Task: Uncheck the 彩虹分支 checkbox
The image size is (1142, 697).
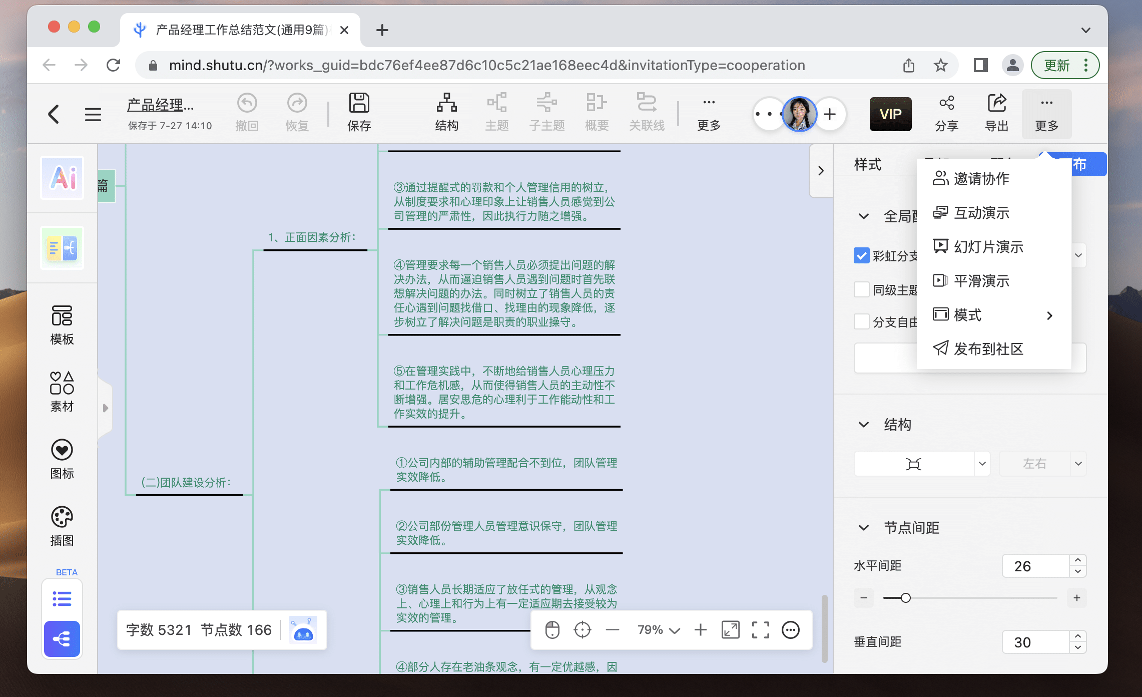Action: click(861, 255)
